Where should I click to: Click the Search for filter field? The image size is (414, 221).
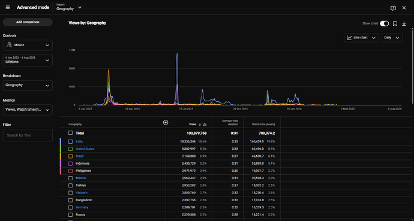pos(28,135)
